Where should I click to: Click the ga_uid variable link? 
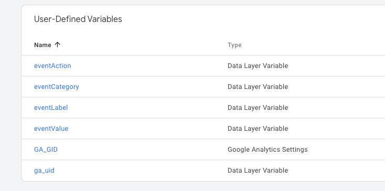pos(44,171)
